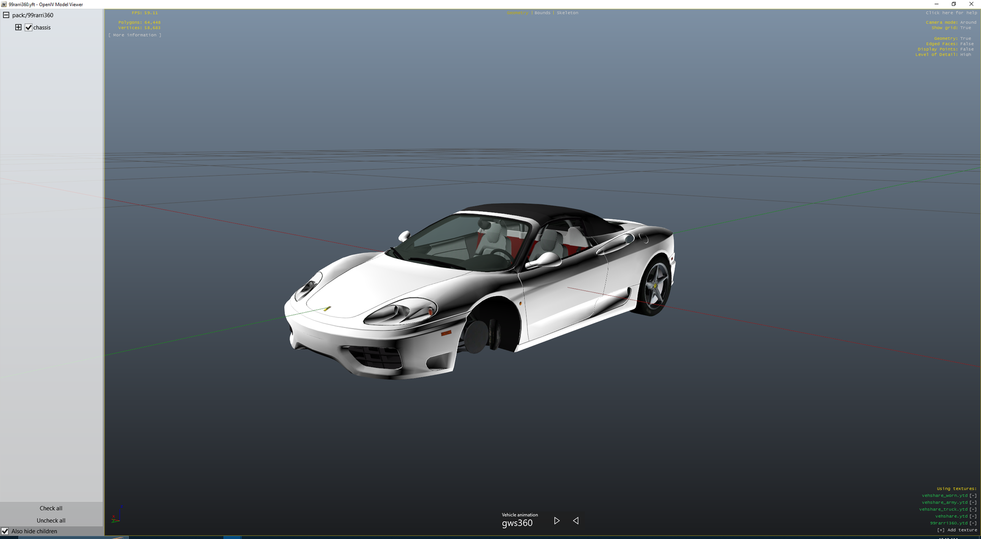Toggle the Also hide children checkbox
Screen dimensions: 981x539
(x=5, y=531)
